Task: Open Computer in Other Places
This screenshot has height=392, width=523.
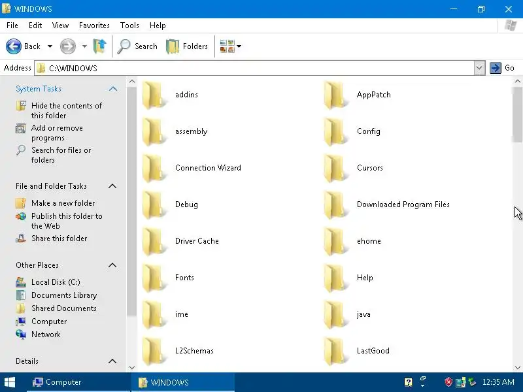Action: (49, 321)
